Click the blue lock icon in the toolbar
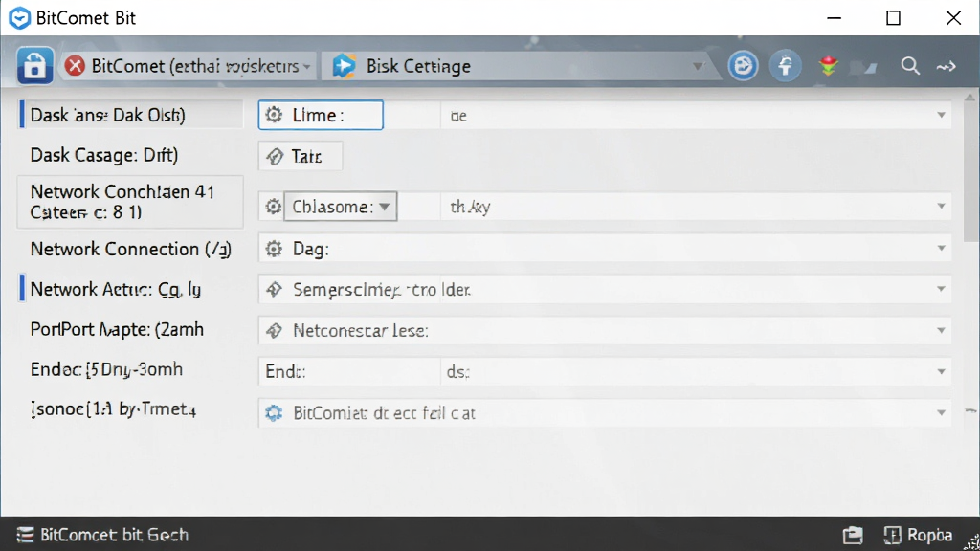Screen dimensions: 980x551 click(x=34, y=66)
